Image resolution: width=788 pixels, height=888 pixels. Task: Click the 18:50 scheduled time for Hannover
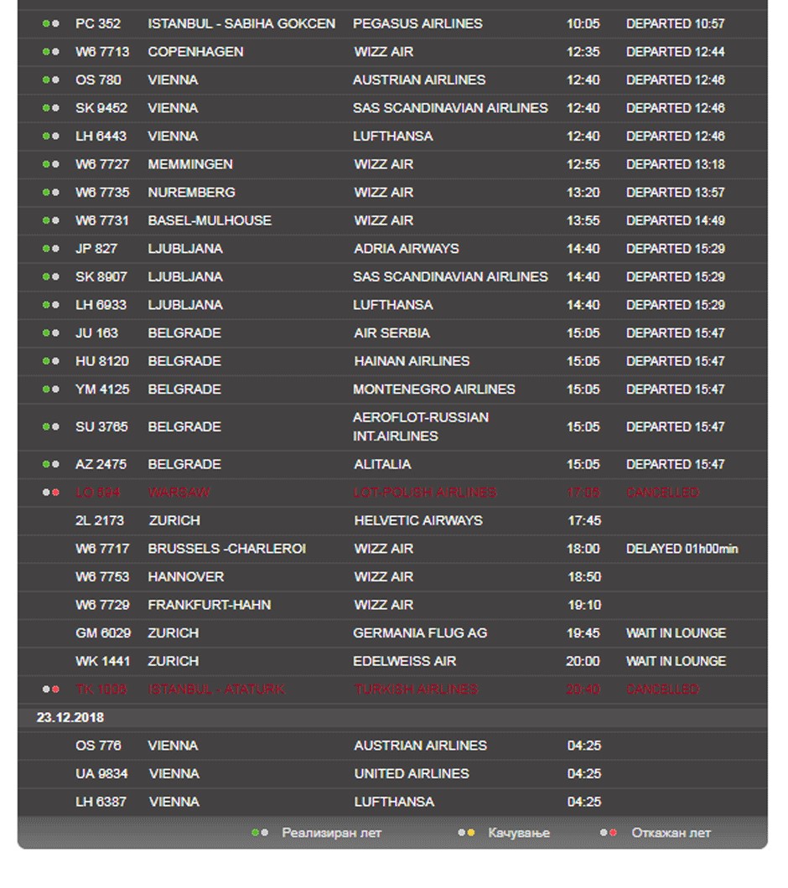point(584,576)
